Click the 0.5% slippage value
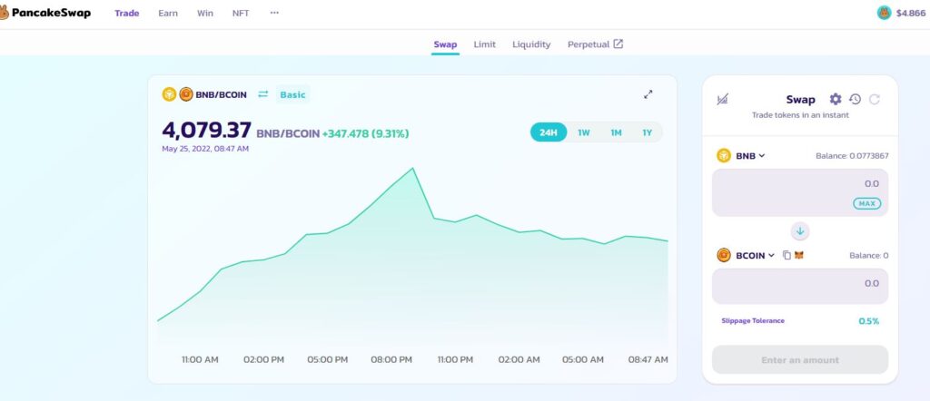Viewport: 930px width, 401px height. pyautogui.click(x=869, y=321)
